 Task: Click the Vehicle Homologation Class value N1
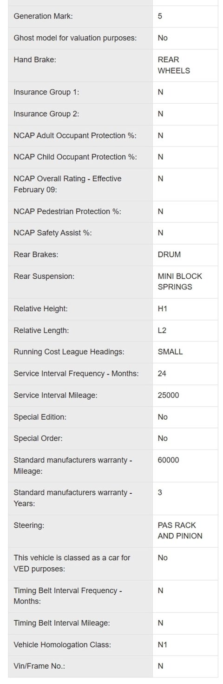[163, 645]
